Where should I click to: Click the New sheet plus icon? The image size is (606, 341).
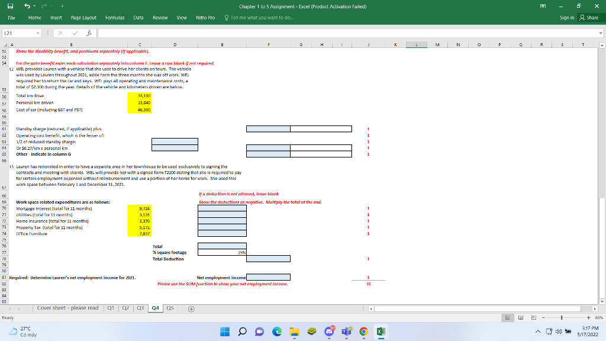click(191, 308)
